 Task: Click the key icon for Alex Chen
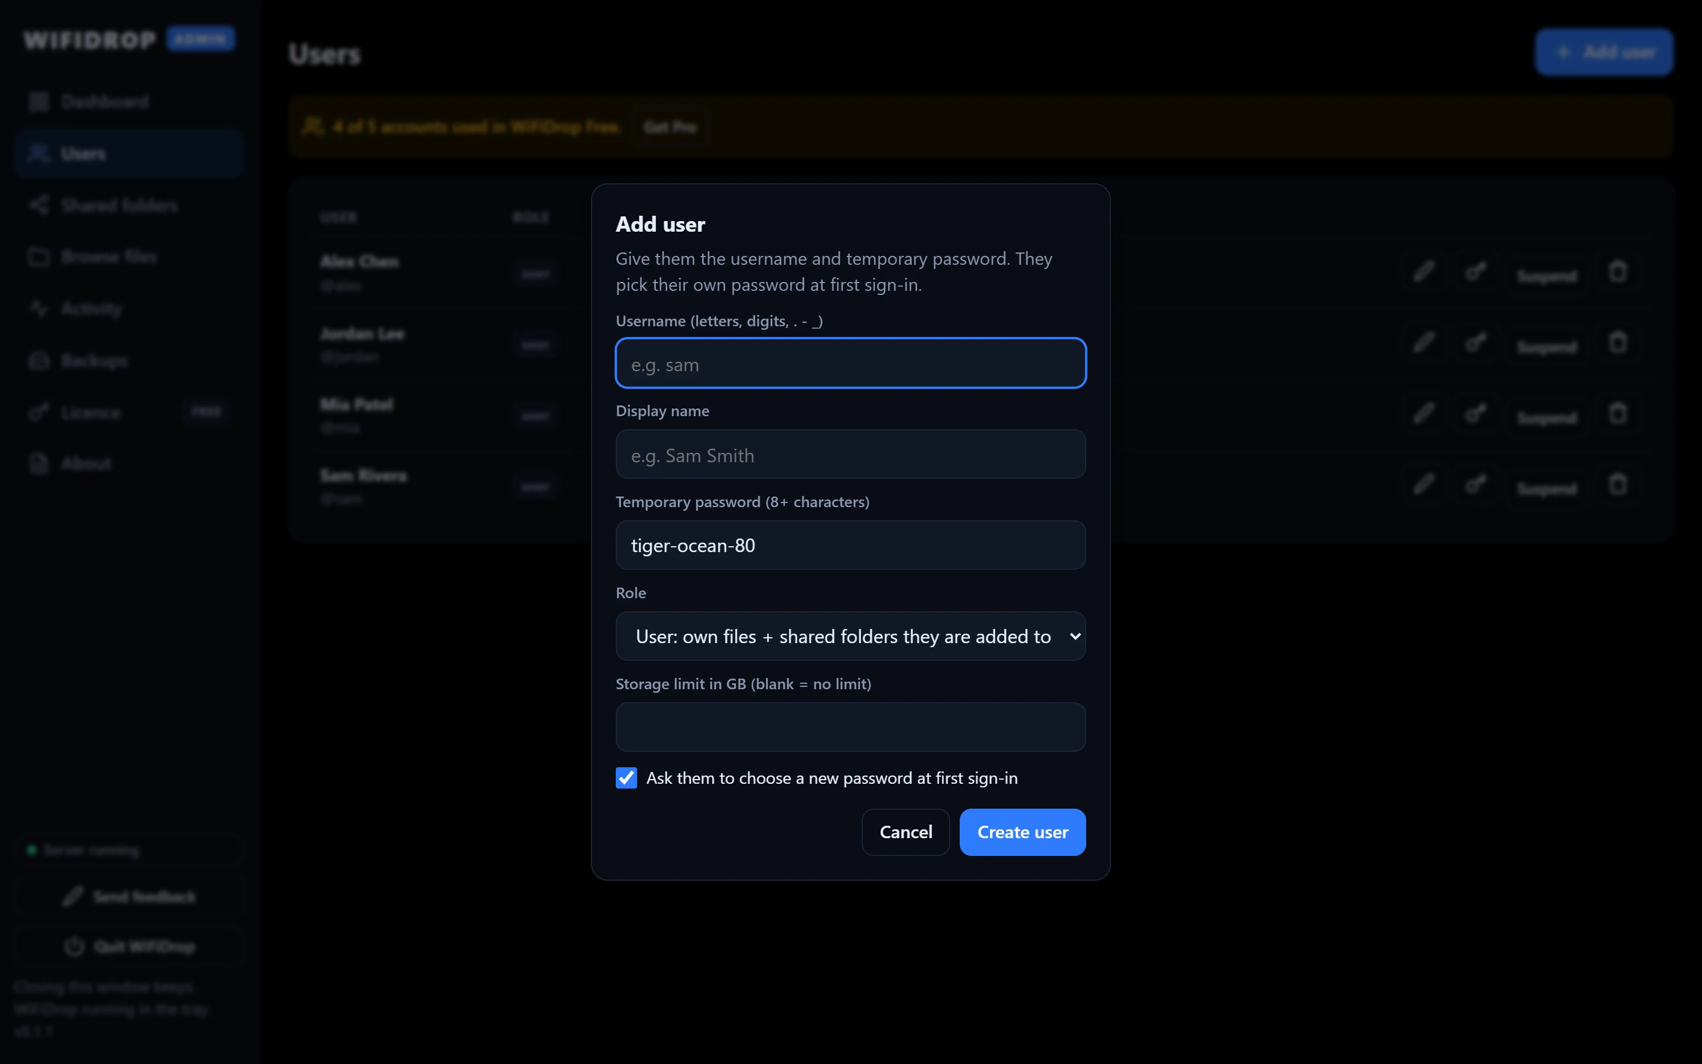click(x=1476, y=272)
